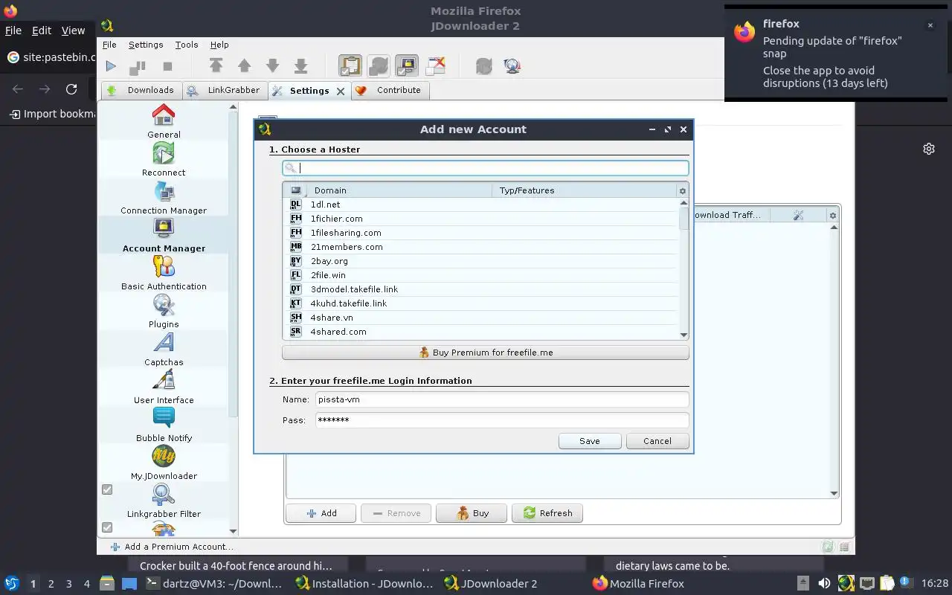Dismiss the firefox snap notification
This screenshot has width=952, height=595.
pos(930,25)
